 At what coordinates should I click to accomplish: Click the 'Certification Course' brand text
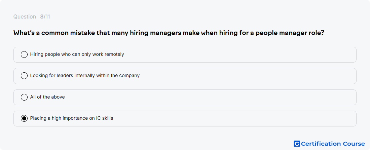tap(333, 144)
